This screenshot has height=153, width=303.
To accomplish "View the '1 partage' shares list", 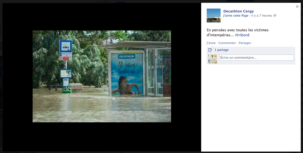I will 222,50.
